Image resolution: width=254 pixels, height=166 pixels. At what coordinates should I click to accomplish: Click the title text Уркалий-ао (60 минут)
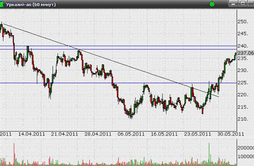point(31,4)
